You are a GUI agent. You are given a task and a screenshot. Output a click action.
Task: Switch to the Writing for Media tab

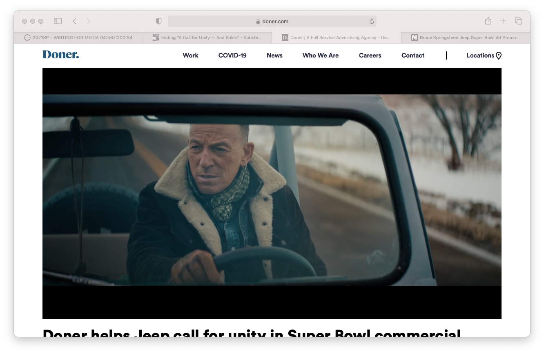[78, 38]
